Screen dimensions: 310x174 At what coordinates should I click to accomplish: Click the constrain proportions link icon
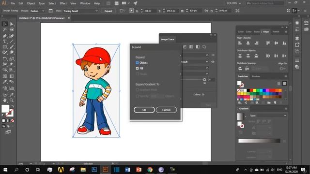pos(206,11)
